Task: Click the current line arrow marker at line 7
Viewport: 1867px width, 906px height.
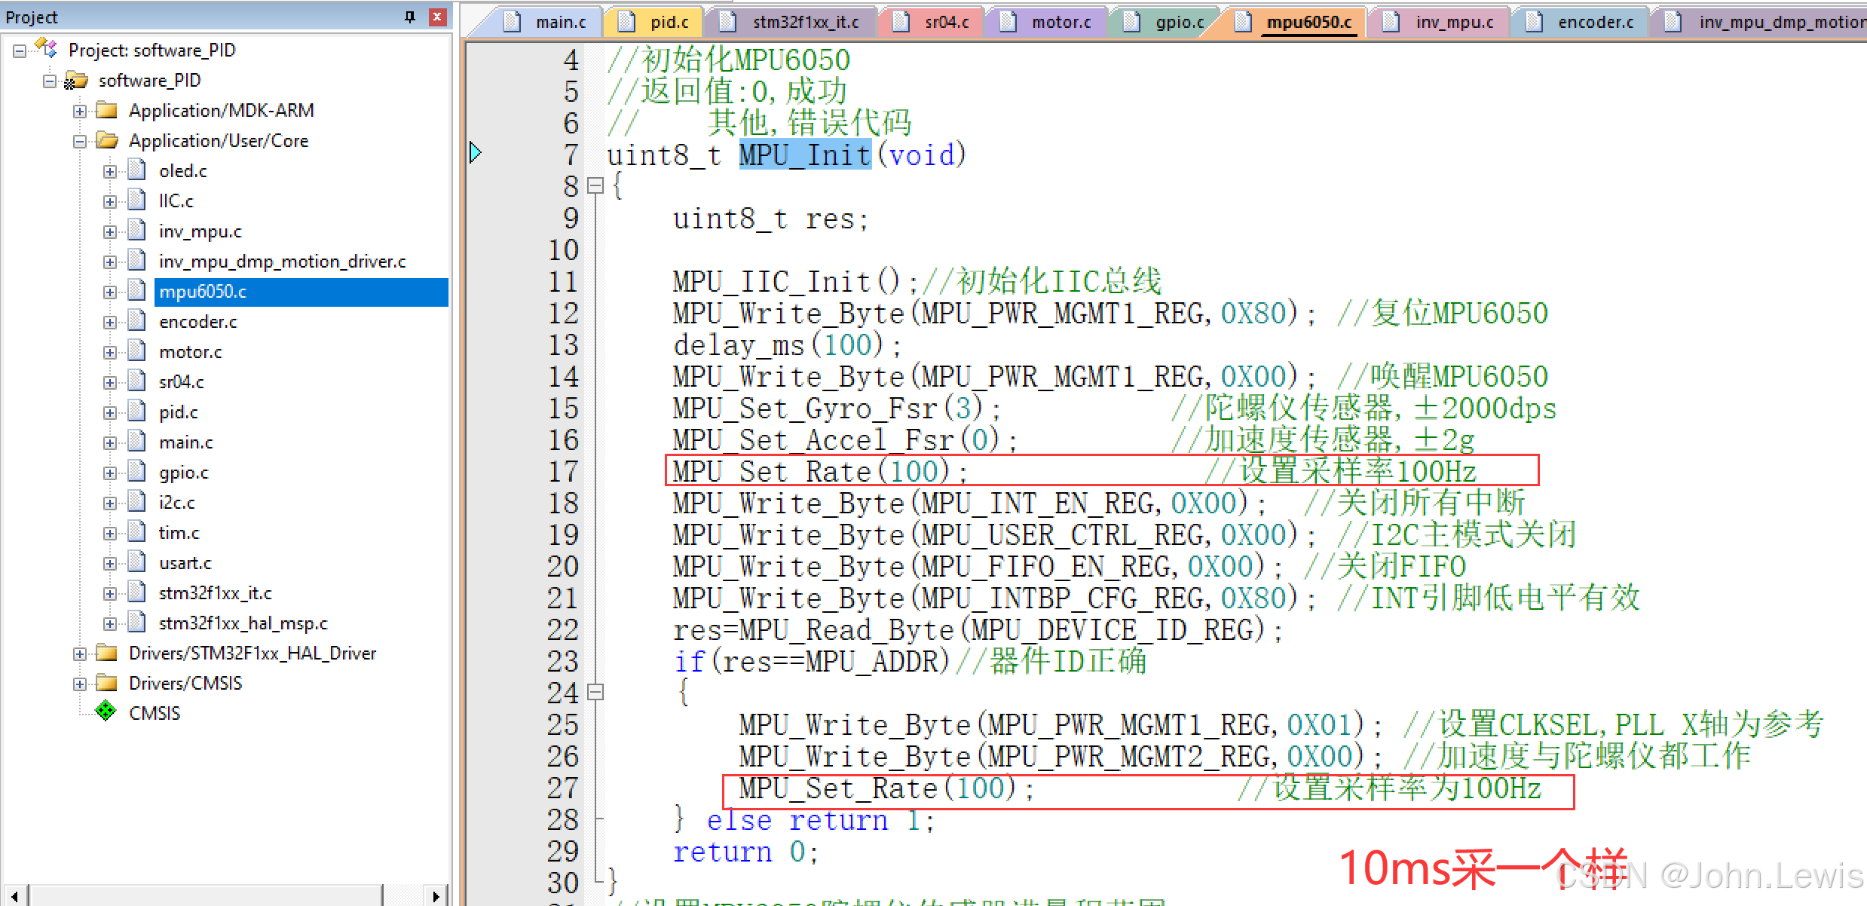Action: pyautogui.click(x=475, y=153)
